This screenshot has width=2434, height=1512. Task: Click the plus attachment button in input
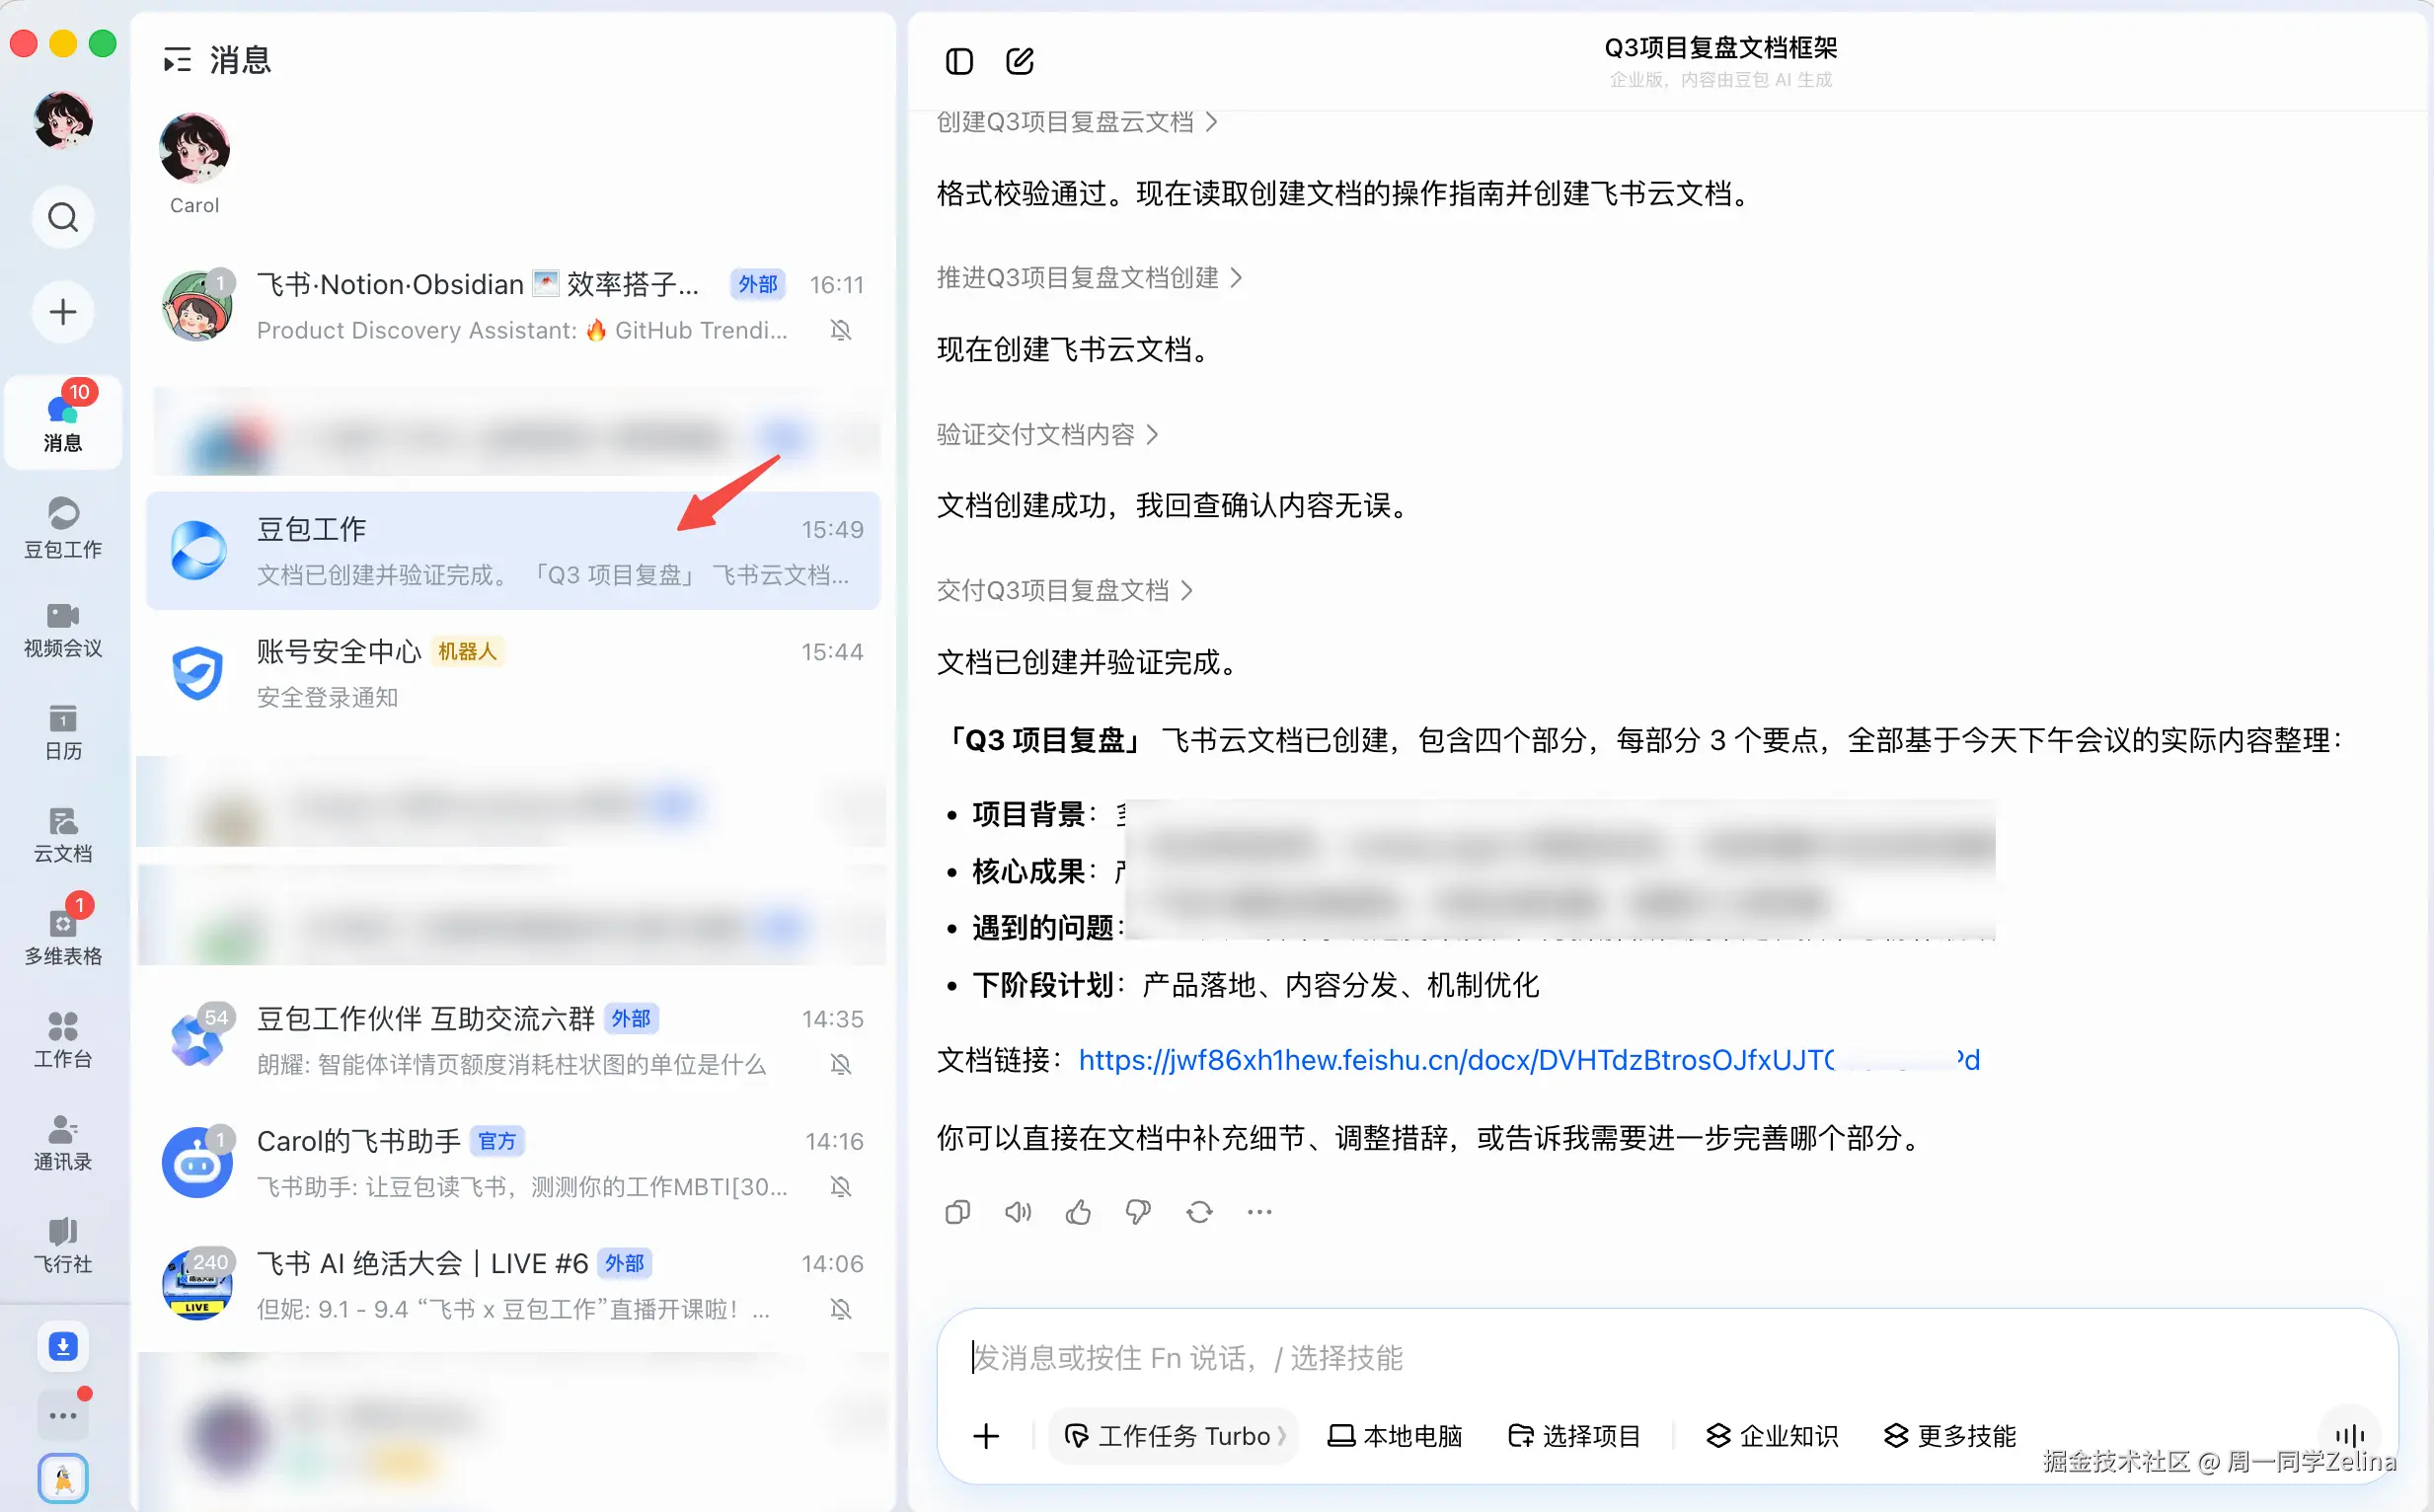tap(986, 1436)
